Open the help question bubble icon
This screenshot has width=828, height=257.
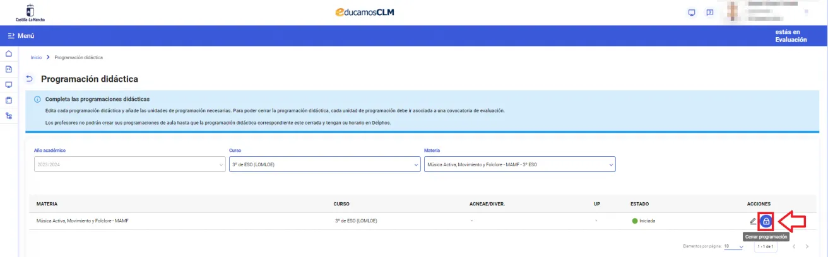coord(710,13)
